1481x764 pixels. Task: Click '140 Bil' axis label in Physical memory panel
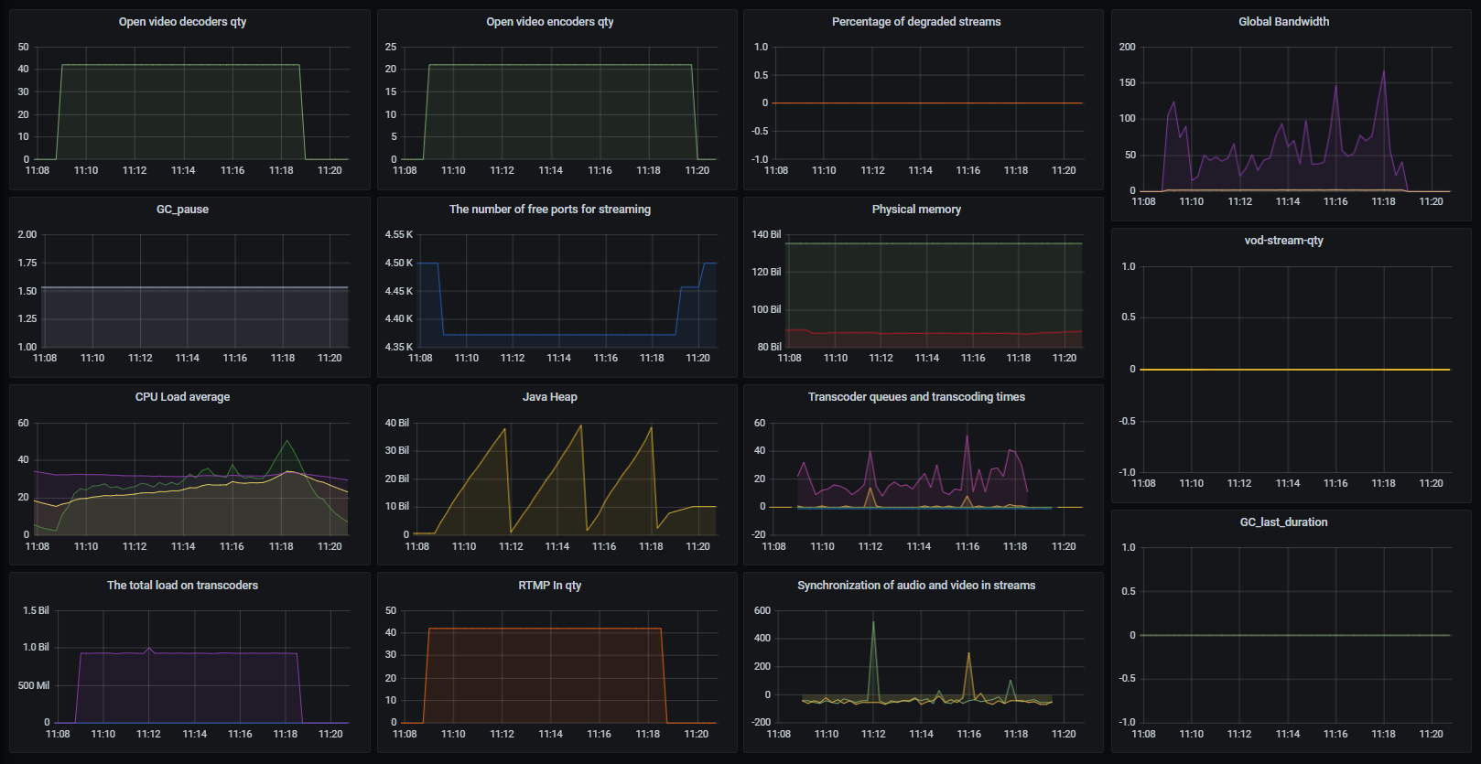[x=766, y=234]
